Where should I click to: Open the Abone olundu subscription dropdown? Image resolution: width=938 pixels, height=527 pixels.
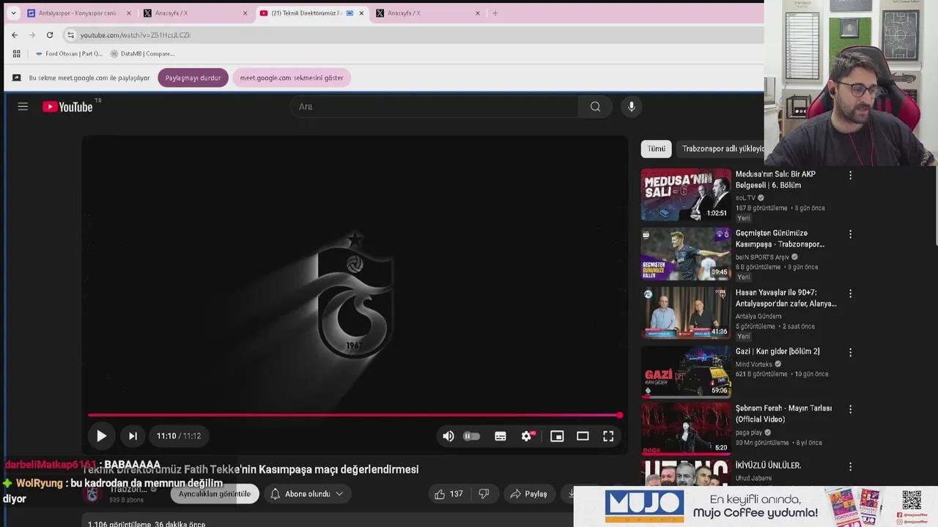pos(307,494)
